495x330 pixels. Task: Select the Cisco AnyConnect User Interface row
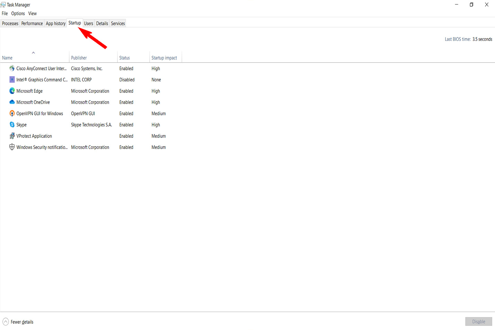(x=91, y=69)
